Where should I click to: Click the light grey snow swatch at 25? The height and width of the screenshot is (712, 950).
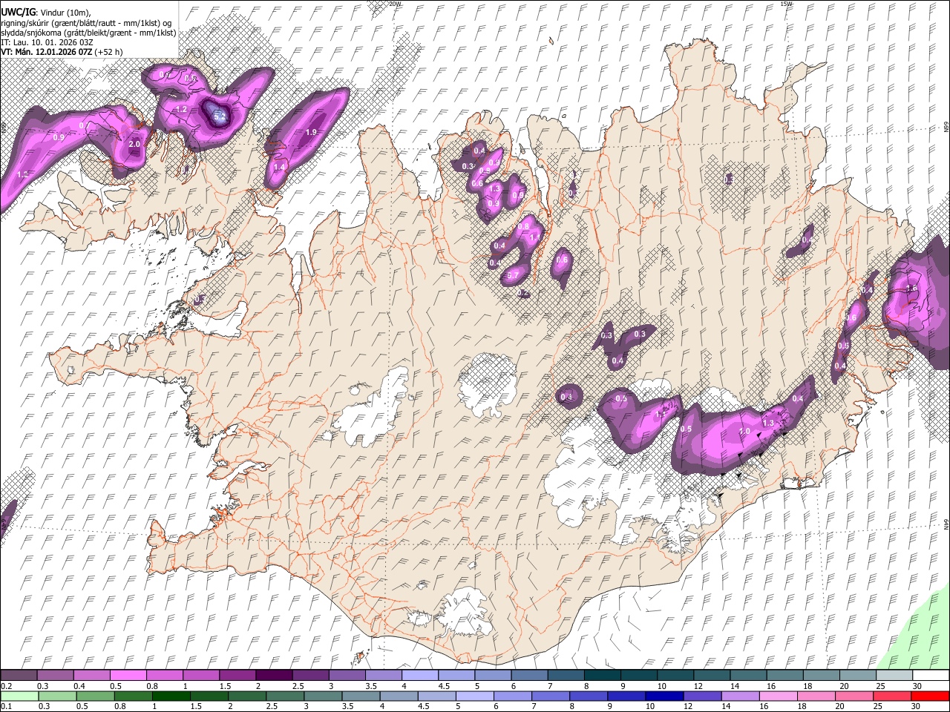click(x=894, y=675)
